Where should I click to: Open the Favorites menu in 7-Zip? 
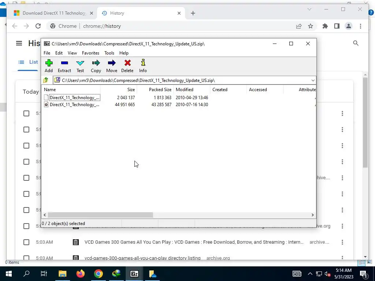[x=91, y=53]
